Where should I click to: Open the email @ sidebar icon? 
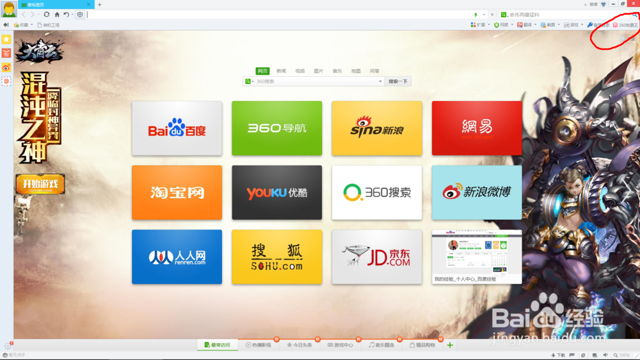click(6, 81)
